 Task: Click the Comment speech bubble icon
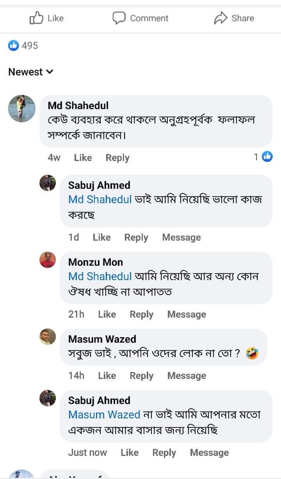click(119, 18)
